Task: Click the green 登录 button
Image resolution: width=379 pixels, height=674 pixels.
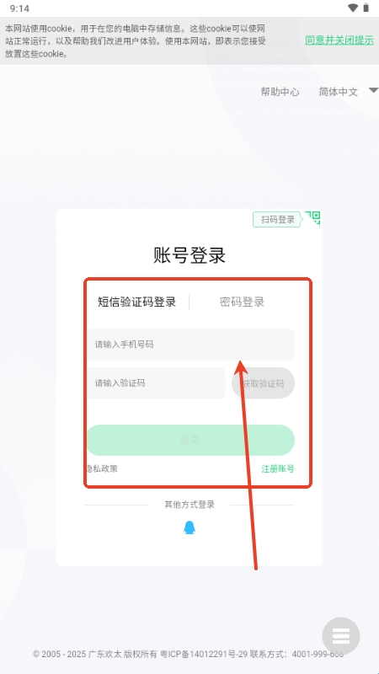Action: pyautogui.click(x=191, y=440)
